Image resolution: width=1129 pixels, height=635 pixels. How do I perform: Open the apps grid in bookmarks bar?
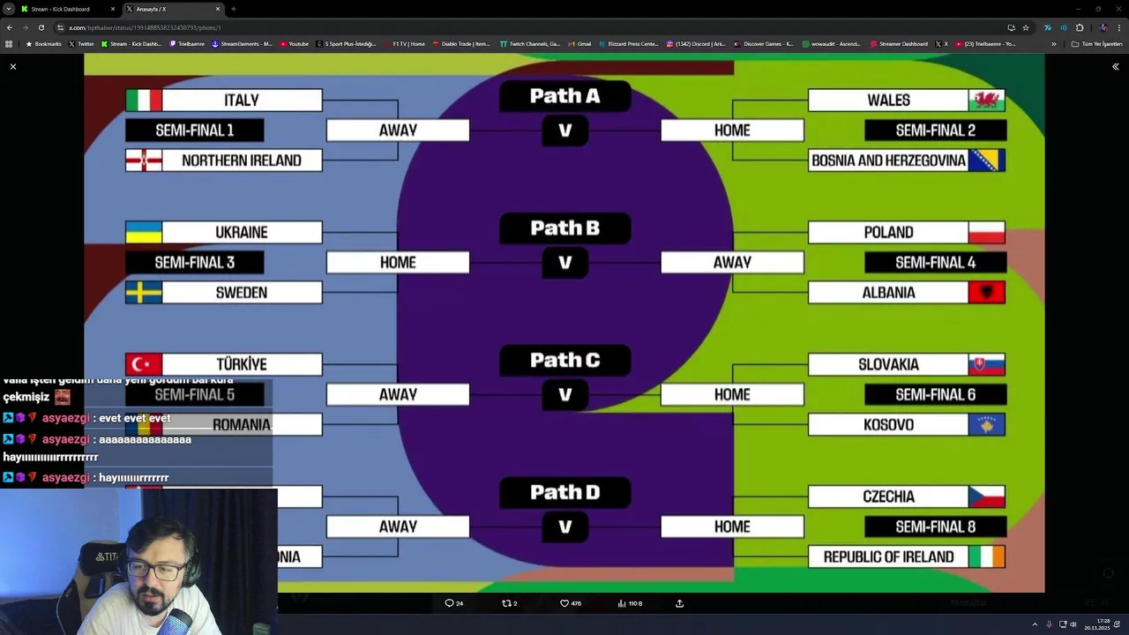click(x=10, y=43)
